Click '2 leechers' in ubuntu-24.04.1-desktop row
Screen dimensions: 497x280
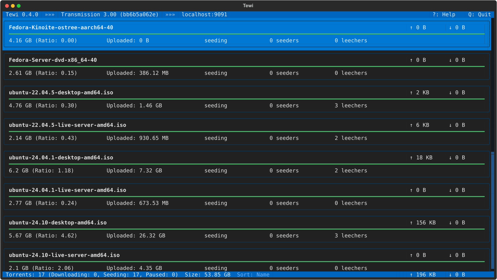[351, 171]
